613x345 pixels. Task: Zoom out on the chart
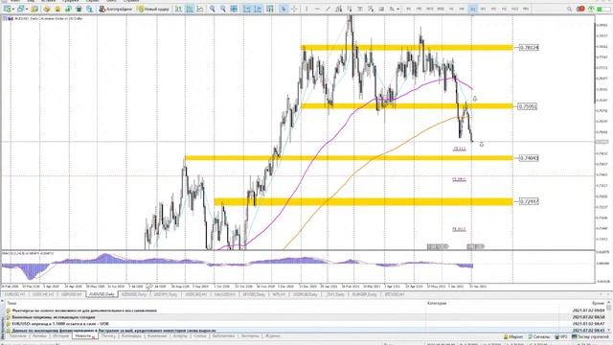pyautogui.click(x=223, y=9)
